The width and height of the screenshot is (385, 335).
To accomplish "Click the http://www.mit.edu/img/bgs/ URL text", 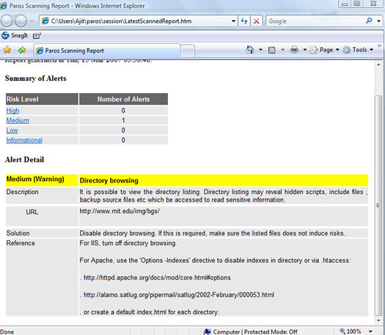I will (x=119, y=211).
